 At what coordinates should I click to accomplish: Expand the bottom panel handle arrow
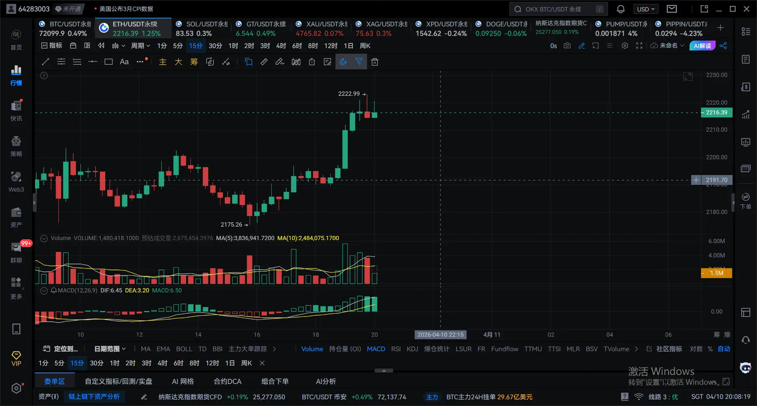coord(384,371)
